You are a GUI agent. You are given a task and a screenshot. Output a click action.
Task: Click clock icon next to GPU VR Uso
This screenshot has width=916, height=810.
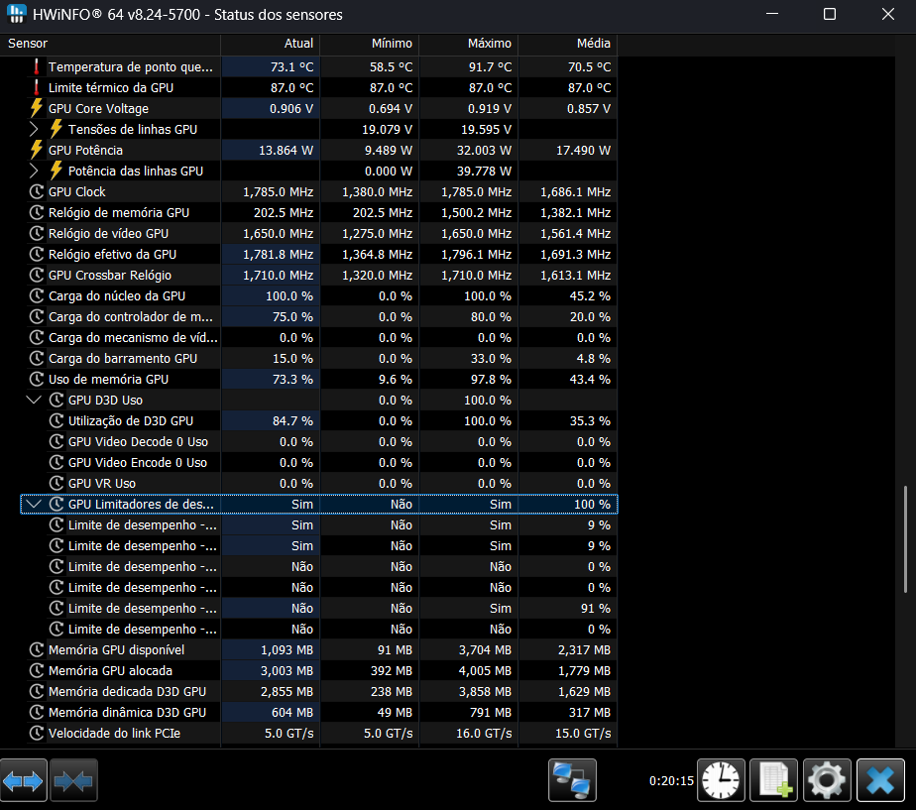click(57, 483)
